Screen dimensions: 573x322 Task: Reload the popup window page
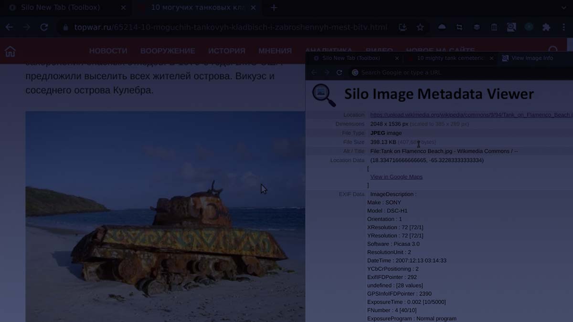click(x=339, y=73)
